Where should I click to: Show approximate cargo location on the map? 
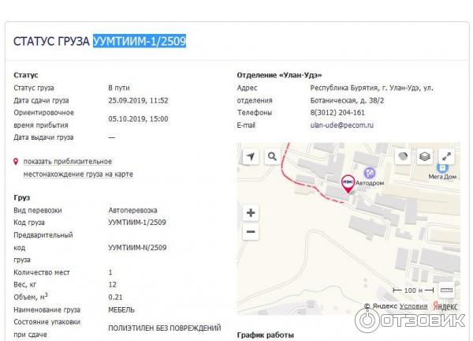(78, 167)
